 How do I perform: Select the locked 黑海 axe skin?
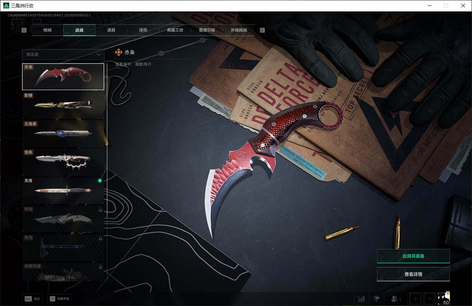[x=63, y=247]
